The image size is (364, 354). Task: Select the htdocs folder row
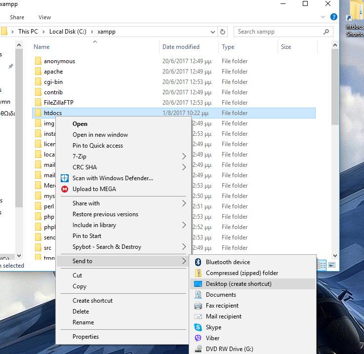point(174,113)
